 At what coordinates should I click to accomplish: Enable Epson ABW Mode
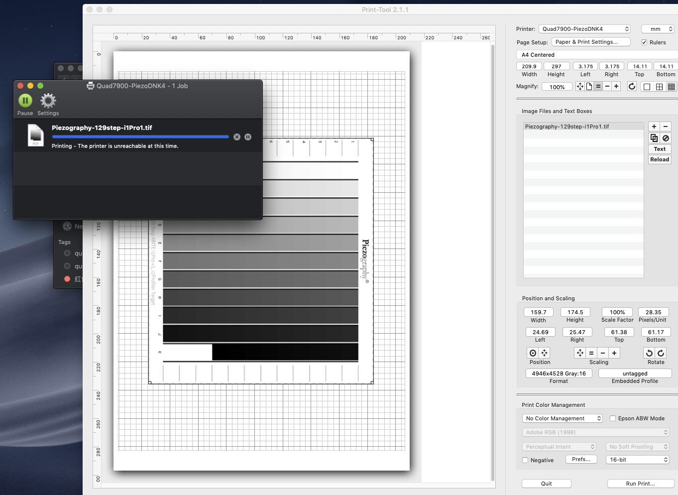(x=613, y=418)
